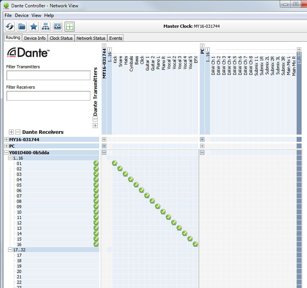Click the Dante logo

28,52
